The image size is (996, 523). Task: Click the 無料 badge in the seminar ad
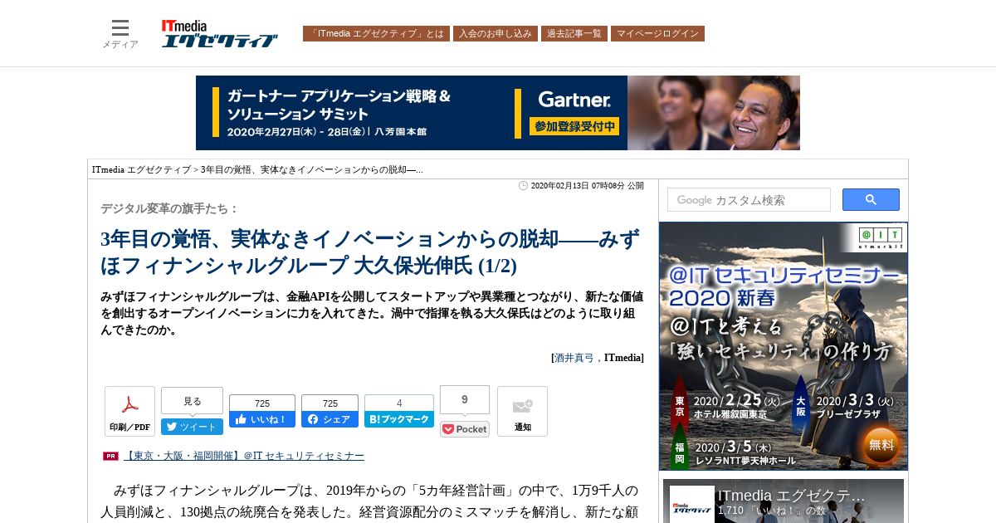point(881,445)
